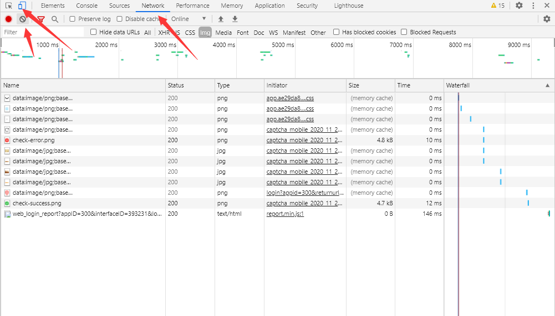The height and width of the screenshot is (316, 555).
Task: Open DevTools settings gear in top bar
Action: pyautogui.click(x=519, y=6)
